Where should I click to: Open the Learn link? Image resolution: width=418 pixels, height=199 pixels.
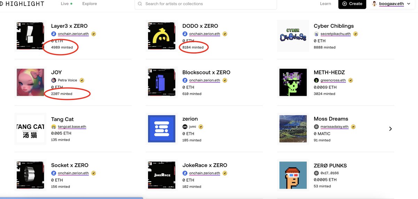point(325,4)
